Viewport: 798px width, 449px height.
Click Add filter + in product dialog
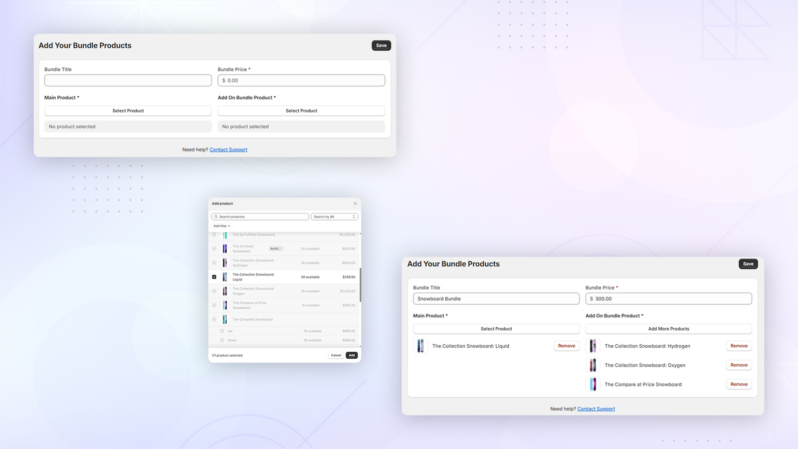click(222, 226)
